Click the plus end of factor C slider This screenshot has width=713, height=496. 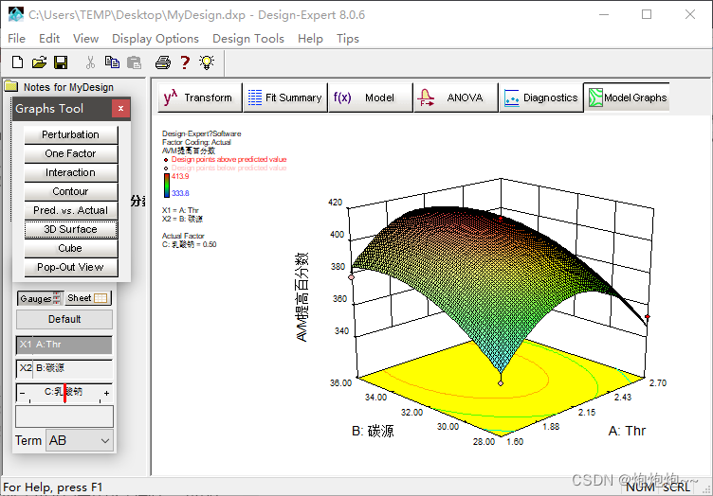pos(106,393)
